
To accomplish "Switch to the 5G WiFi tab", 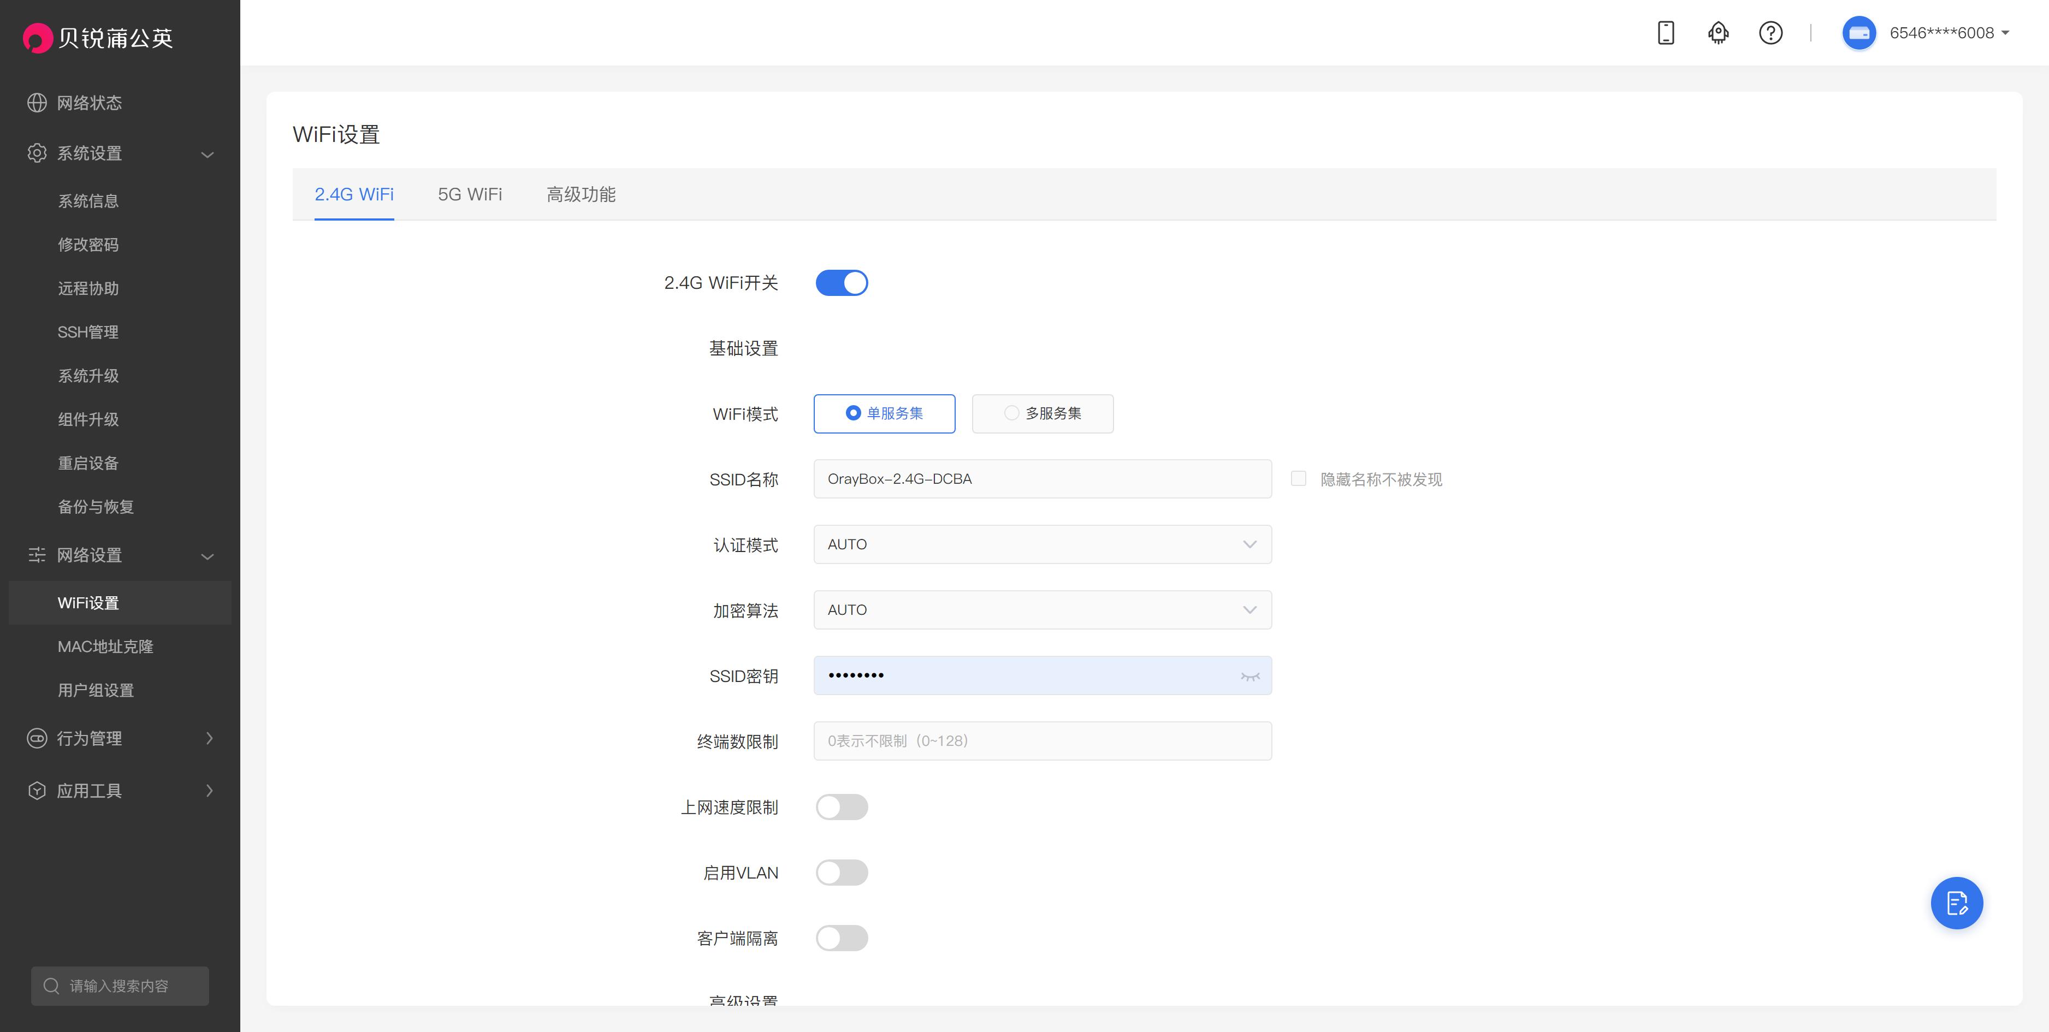I will [469, 194].
